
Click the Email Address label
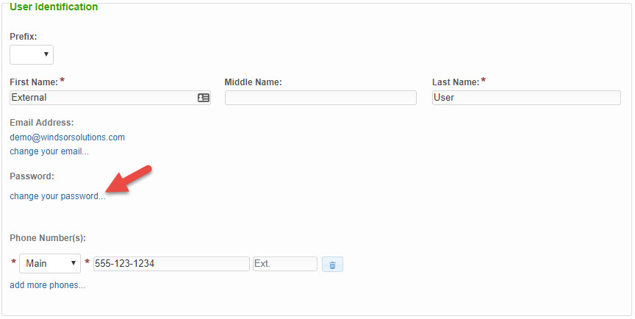[x=42, y=122]
